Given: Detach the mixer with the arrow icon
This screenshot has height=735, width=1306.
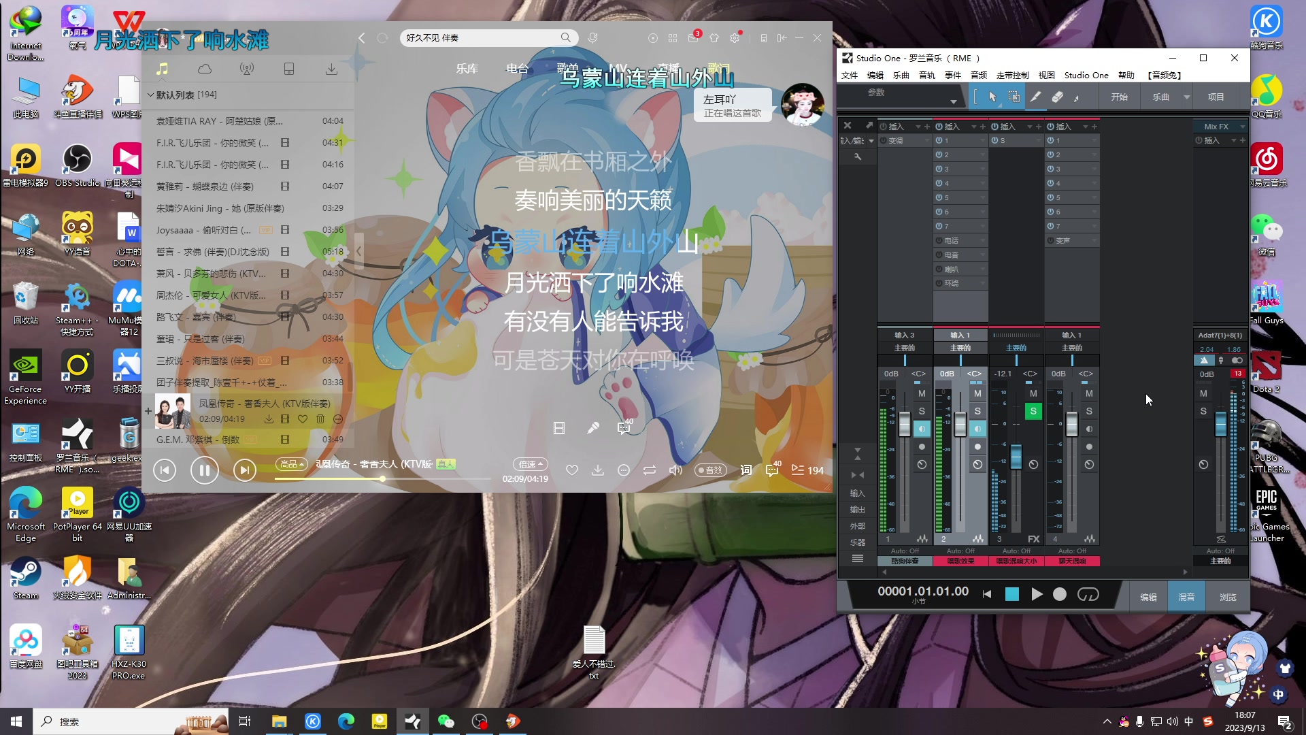Looking at the screenshot, I should [x=869, y=125].
